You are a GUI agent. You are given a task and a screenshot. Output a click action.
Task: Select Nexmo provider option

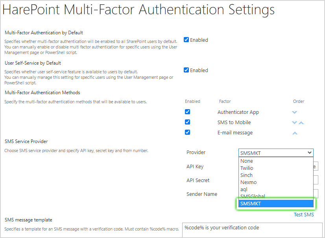[x=248, y=182]
